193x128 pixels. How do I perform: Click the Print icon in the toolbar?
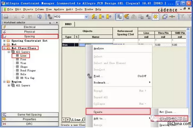[6, 17]
